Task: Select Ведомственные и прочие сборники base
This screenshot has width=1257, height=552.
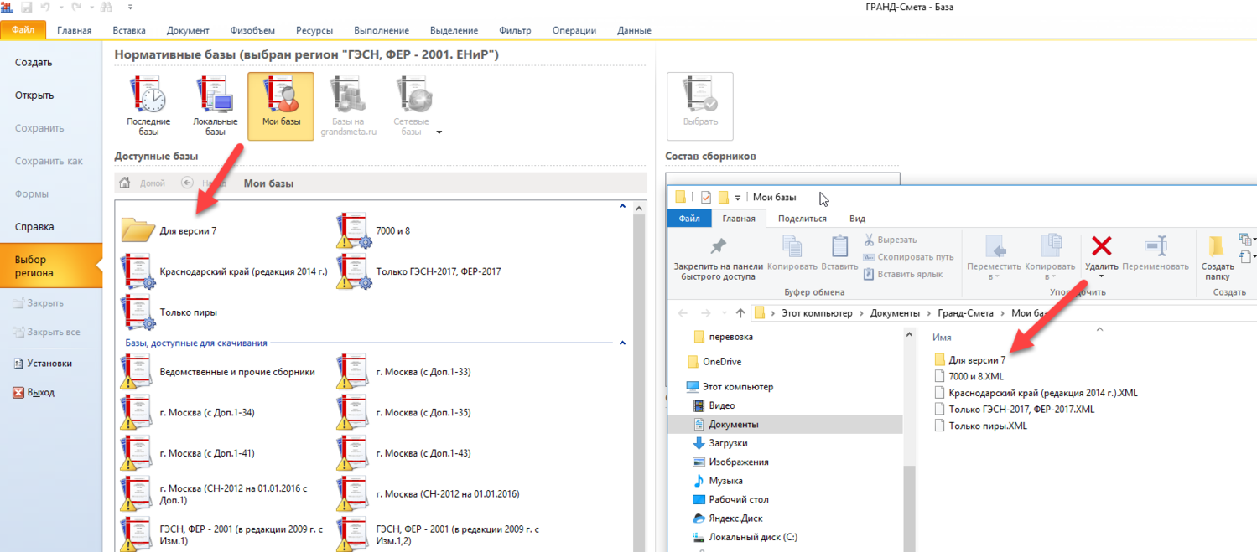Action: click(x=218, y=371)
